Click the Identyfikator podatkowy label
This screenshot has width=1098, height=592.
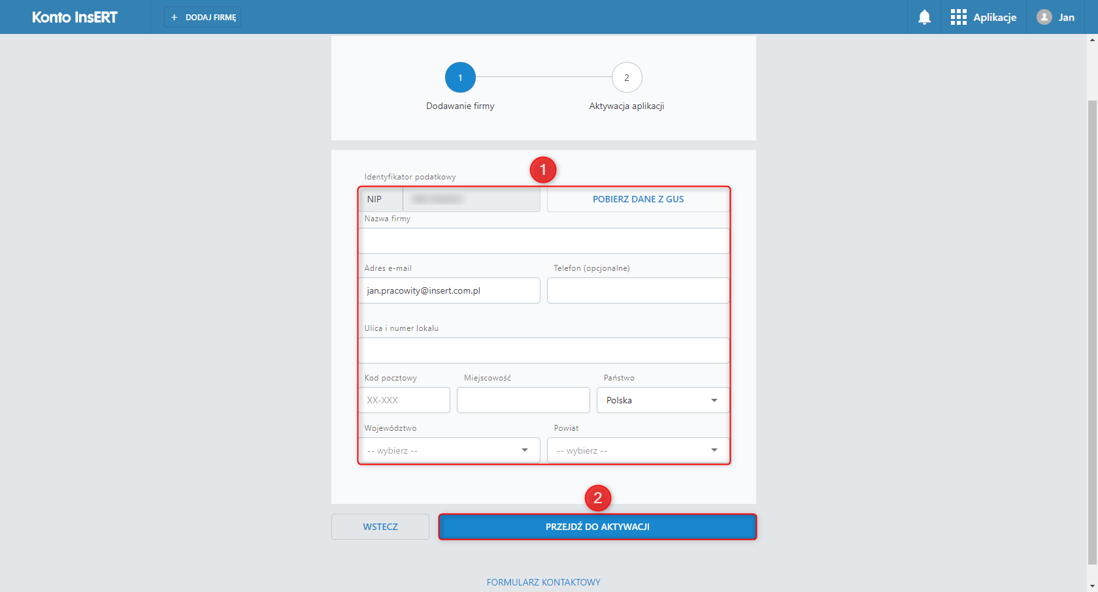click(410, 177)
